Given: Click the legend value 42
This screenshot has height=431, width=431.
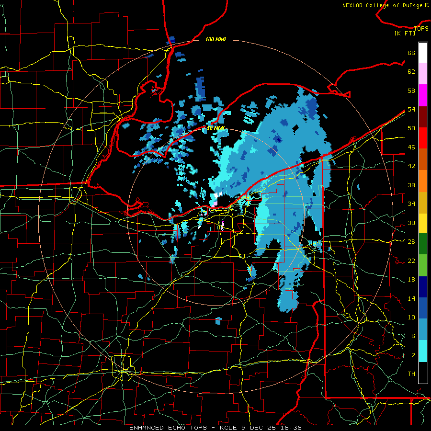Looking at the screenshot, I should [x=411, y=166].
